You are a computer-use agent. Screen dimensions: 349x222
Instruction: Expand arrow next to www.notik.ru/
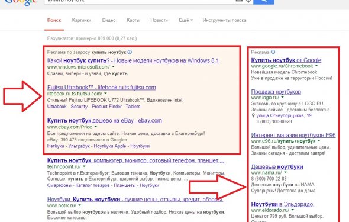click(79, 205)
